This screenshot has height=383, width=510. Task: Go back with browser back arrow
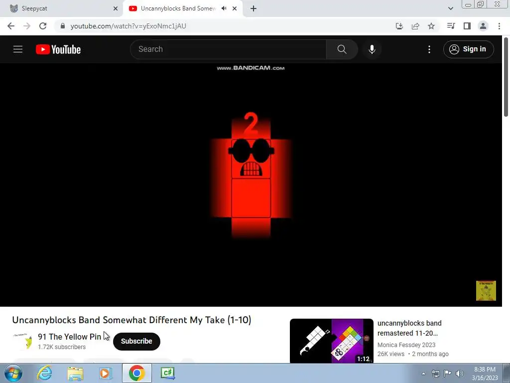pyautogui.click(x=11, y=26)
